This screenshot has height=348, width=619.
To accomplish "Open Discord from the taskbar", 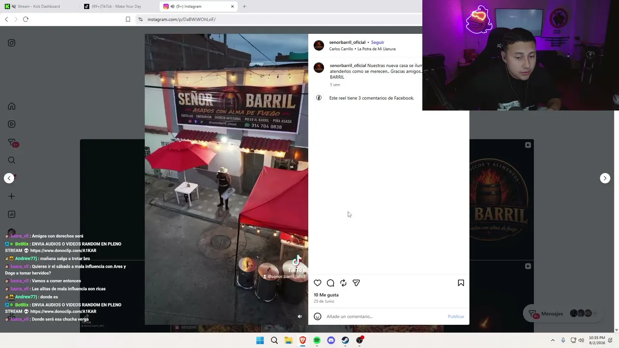I will 331,340.
